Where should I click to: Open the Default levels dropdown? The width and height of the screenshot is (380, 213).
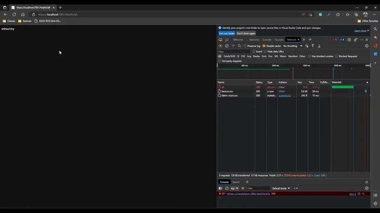(281, 188)
